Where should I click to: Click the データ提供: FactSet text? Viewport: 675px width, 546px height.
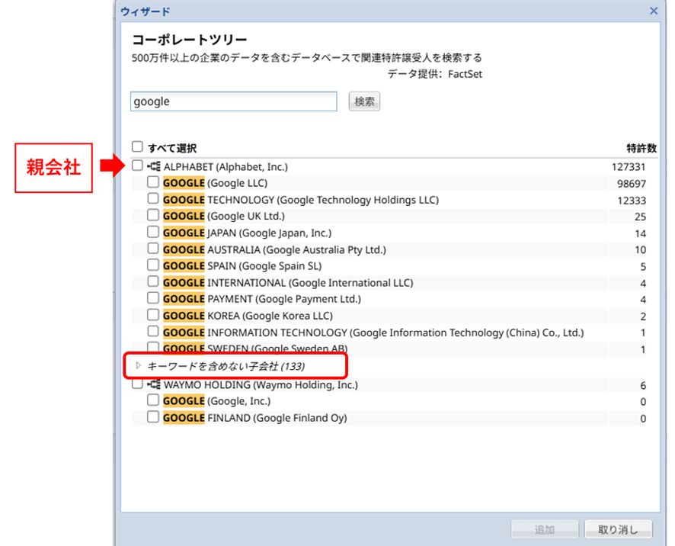(435, 74)
